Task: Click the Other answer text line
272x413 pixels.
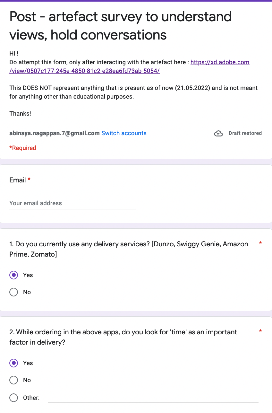Action: [153, 398]
